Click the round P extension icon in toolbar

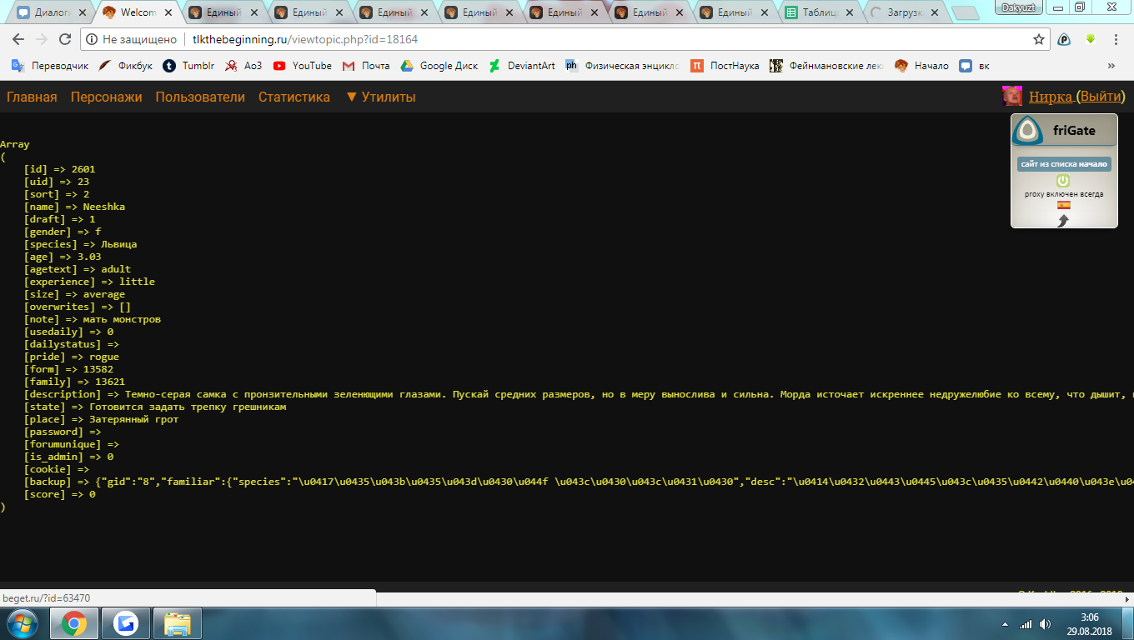click(1064, 39)
